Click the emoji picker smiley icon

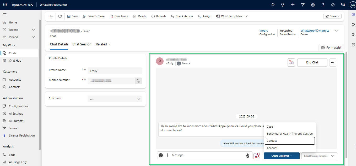pos(161,155)
